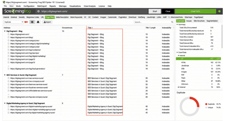The image size is (225, 121).
Task: Open the Site Structure tab
Action: pyautogui.click(x=199, y=21)
